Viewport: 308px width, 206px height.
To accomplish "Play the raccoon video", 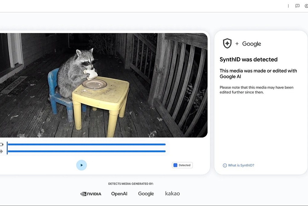I will tap(82, 165).
